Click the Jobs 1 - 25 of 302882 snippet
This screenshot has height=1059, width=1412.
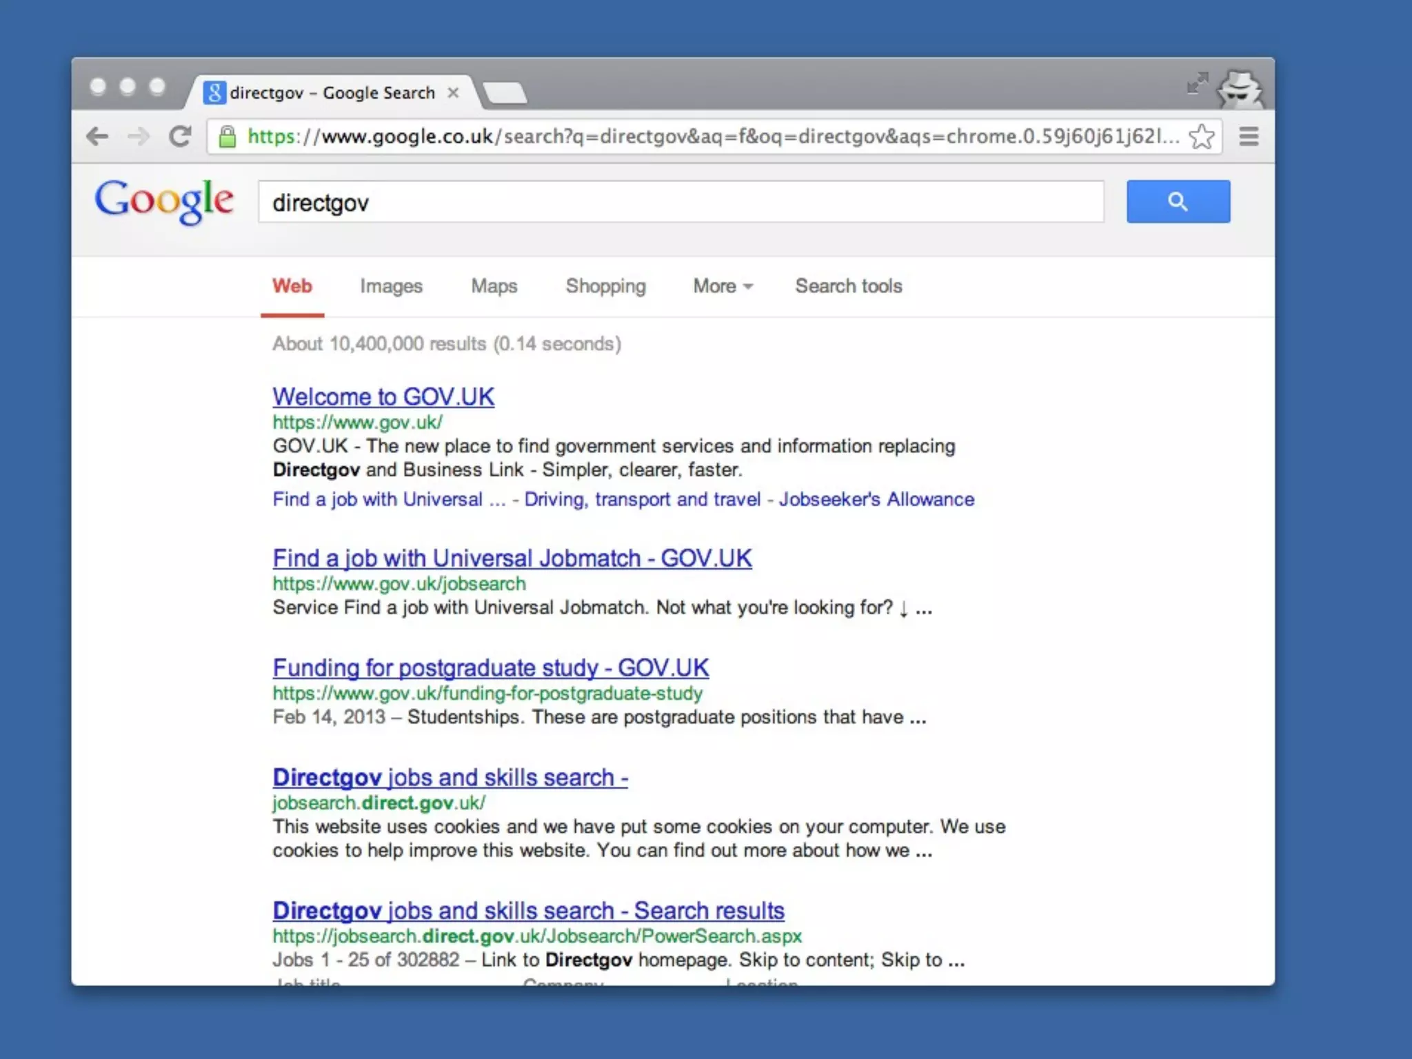tap(366, 960)
